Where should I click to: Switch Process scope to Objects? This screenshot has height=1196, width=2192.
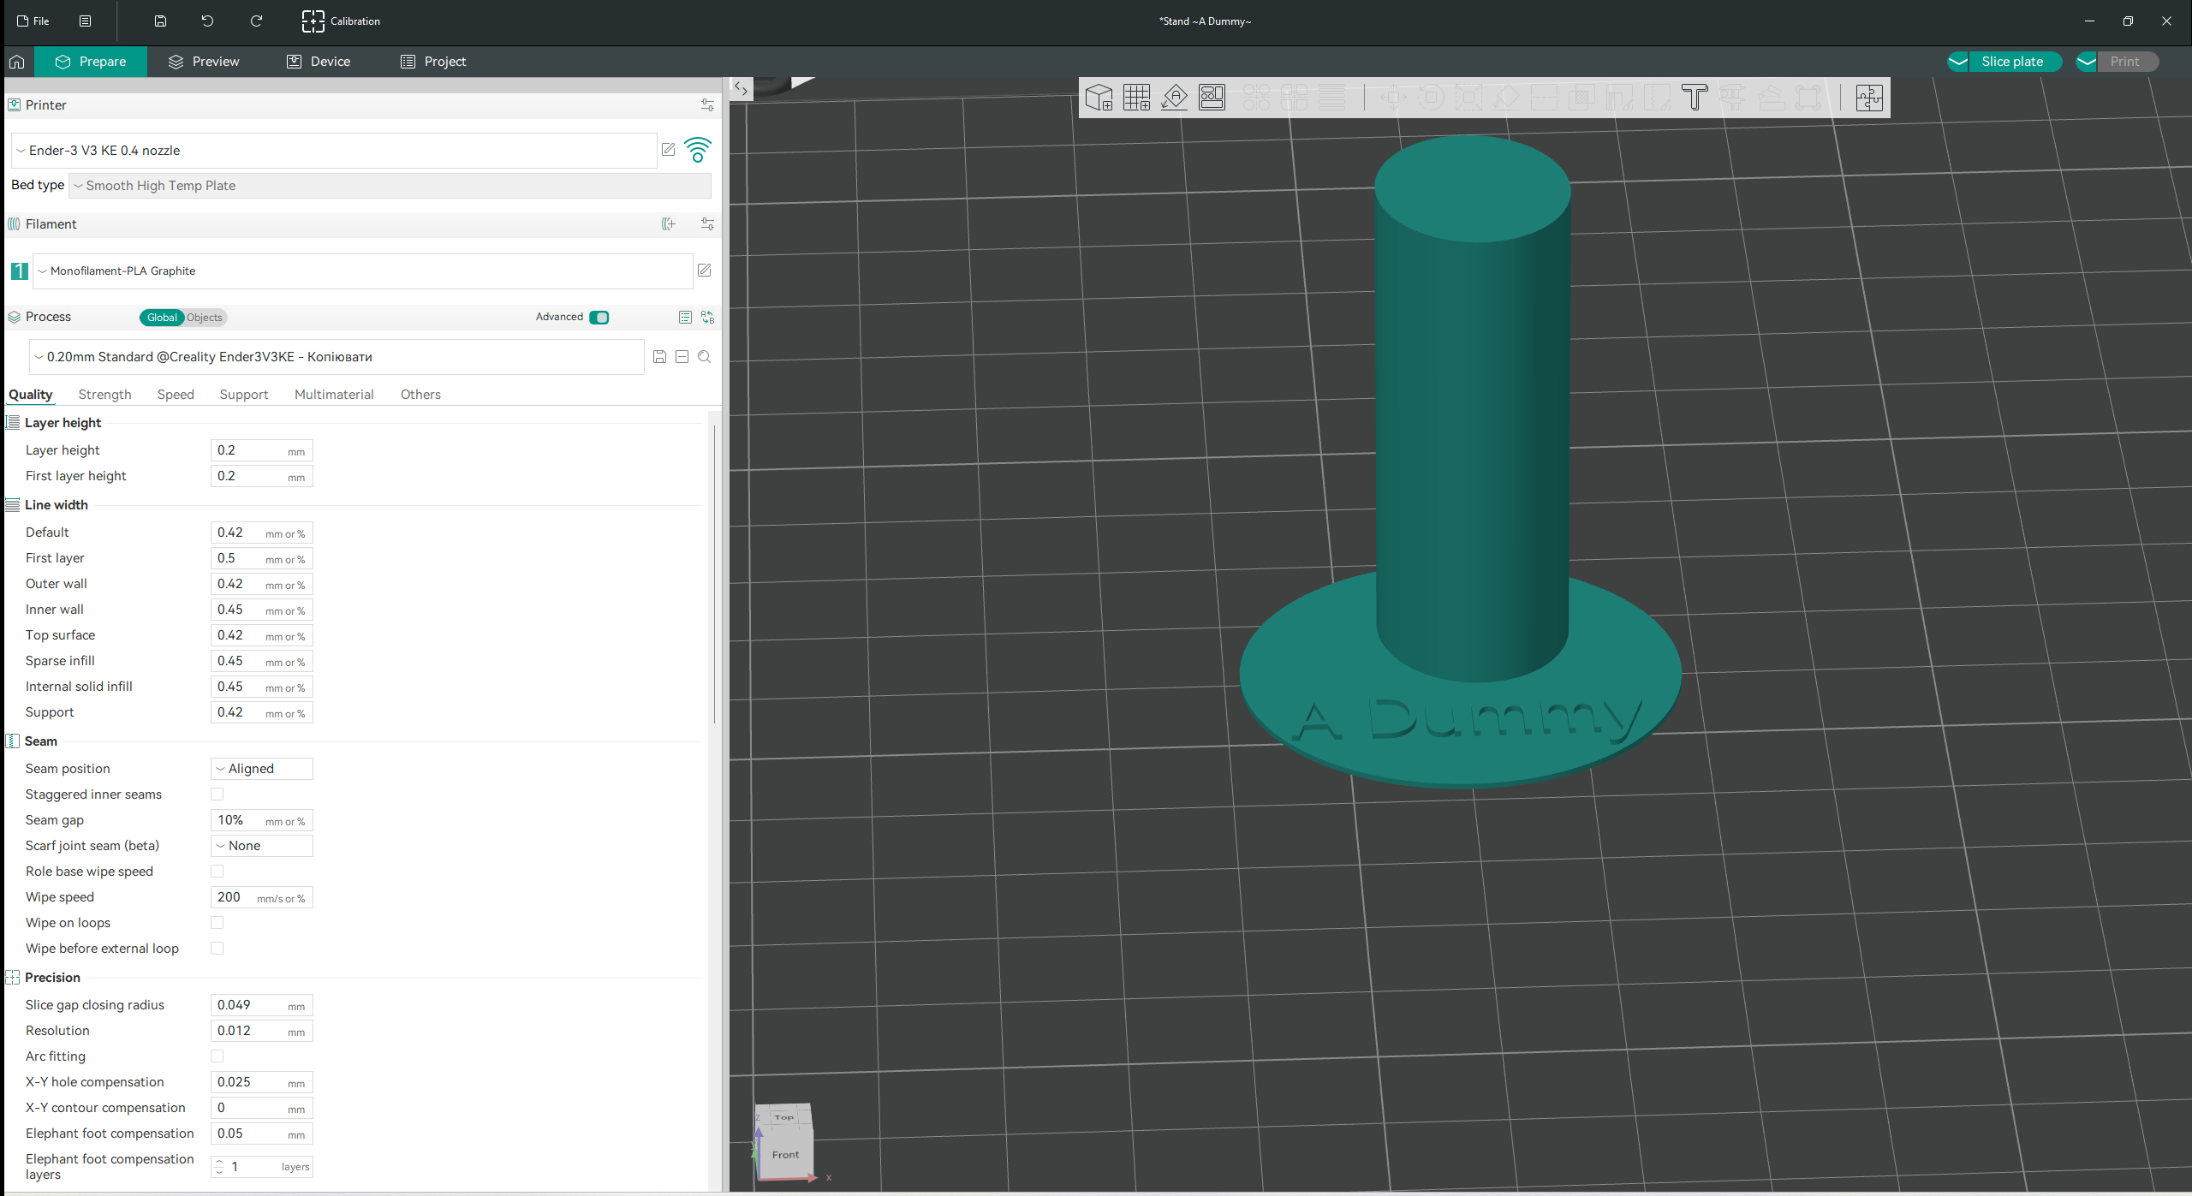pyautogui.click(x=205, y=318)
